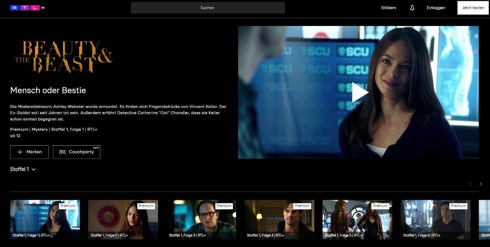
Task: Click the episode title Mensch oder Bestie
Action: (x=48, y=90)
